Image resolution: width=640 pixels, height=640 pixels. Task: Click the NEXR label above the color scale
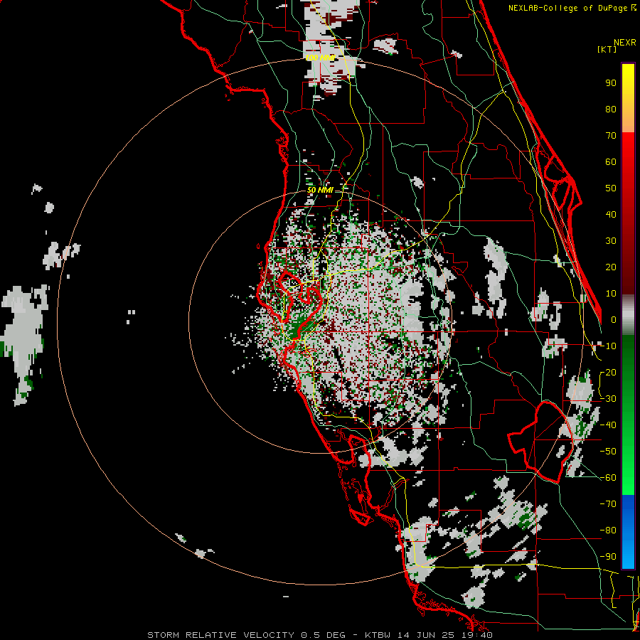click(x=624, y=43)
